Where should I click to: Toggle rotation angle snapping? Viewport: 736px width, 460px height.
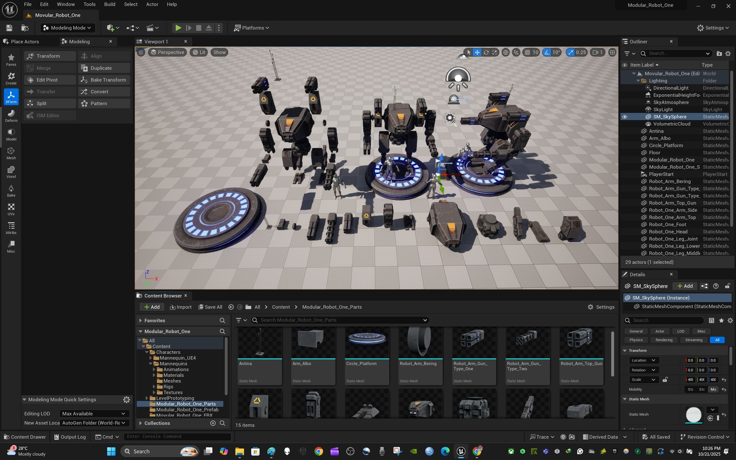click(x=547, y=52)
